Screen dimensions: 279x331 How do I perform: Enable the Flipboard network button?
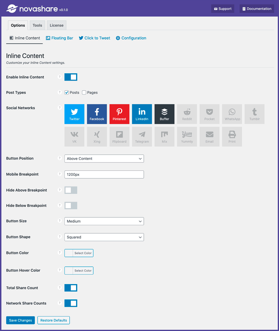pos(119,137)
